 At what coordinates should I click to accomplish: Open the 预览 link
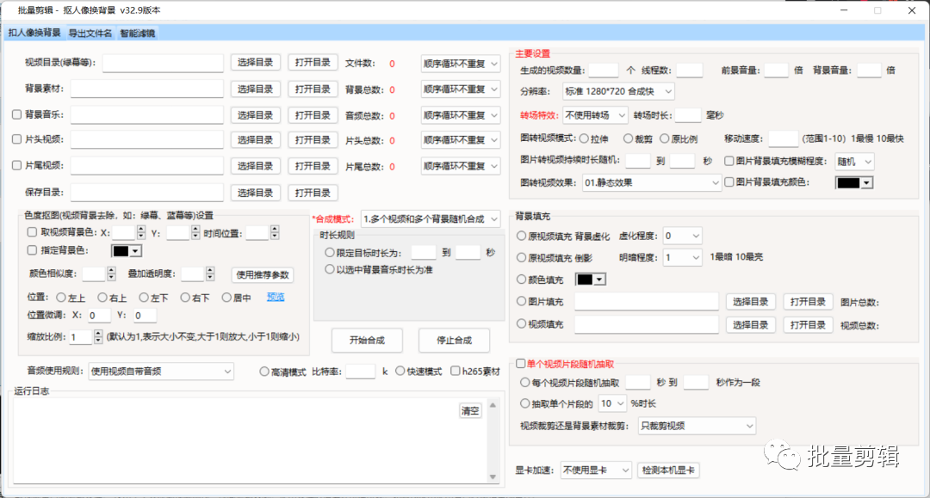click(x=276, y=298)
